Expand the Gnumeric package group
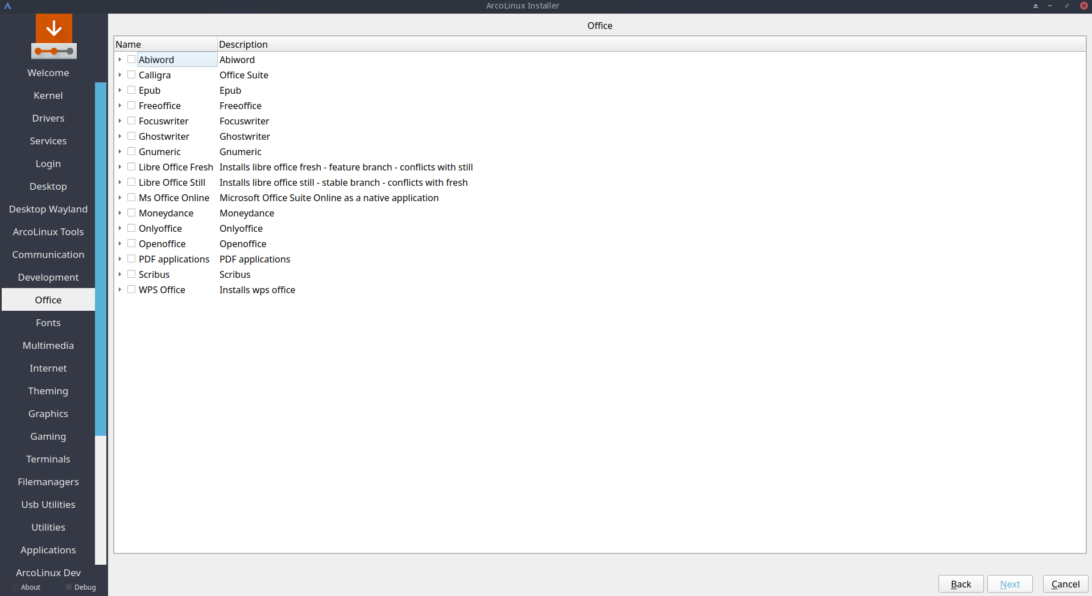Screen dimensions: 1092x596 [x=120, y=152]
